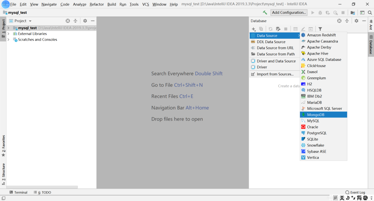This screenshot has height=201, width=374.
Task: Click the build project hammer icon
Action: pos(265,13)
